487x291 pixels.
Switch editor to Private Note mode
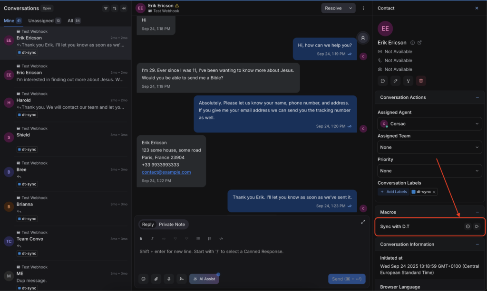(x=172, y=225)
